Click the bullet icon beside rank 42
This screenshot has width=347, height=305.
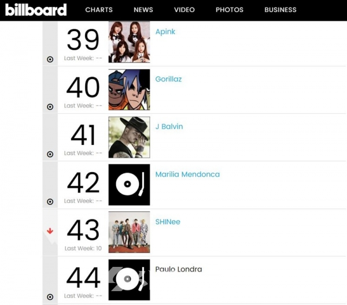point(50,202)
